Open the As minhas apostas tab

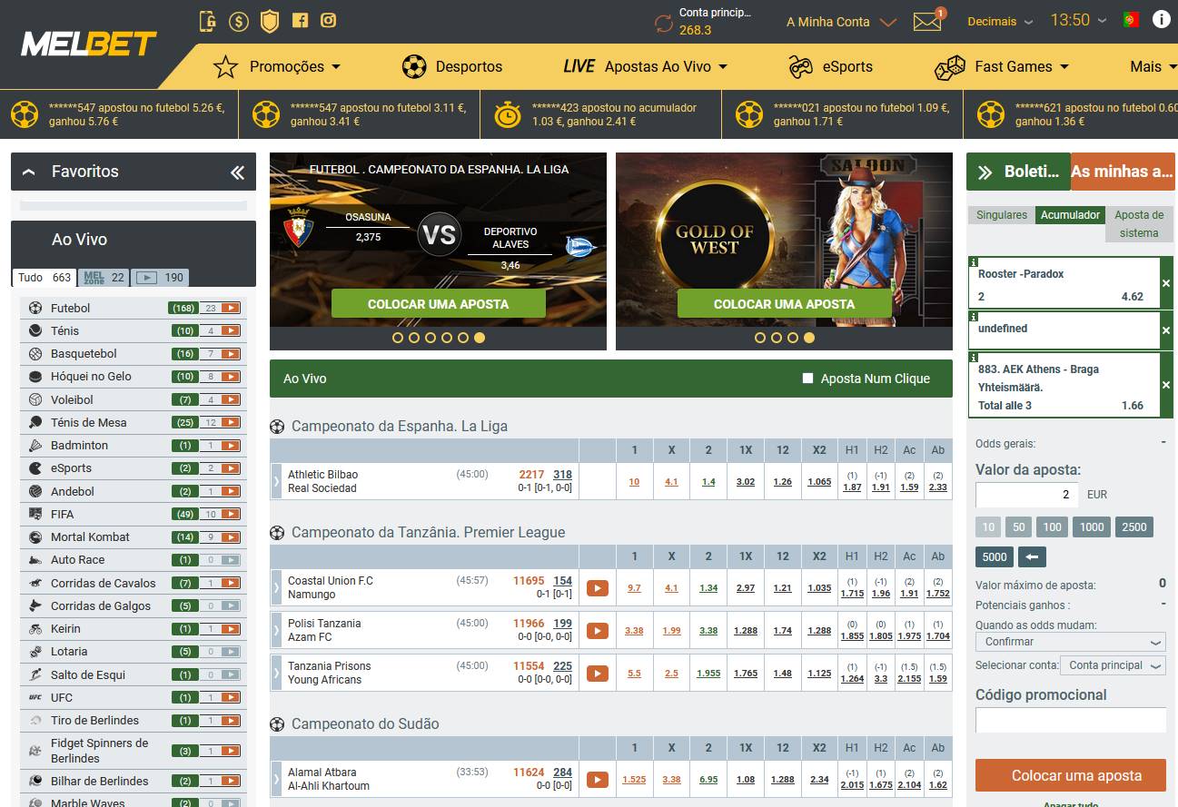pos(1123,172)
